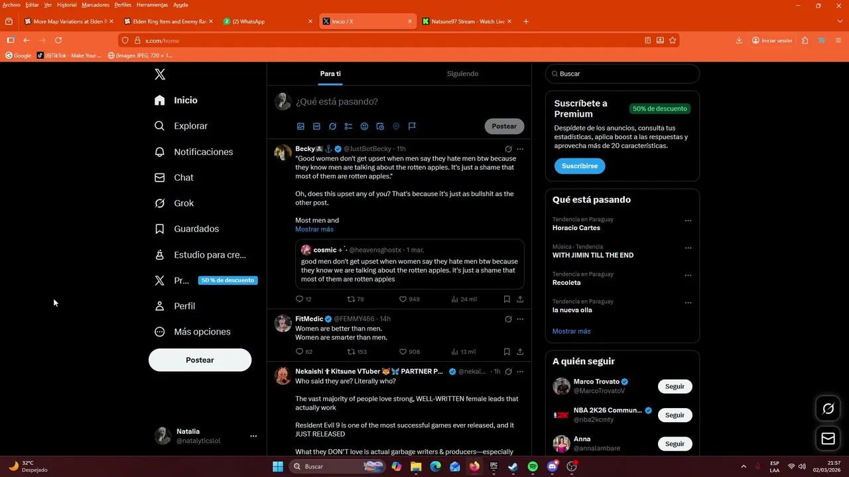Screen dimensions: 849x477
Task: Share Becky's post
Action: [520, 299]
